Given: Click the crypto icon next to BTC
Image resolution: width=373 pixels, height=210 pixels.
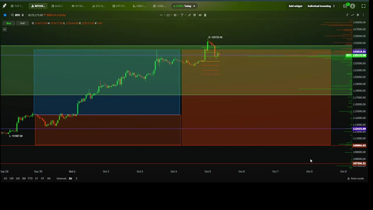Looking at the screenshot, I should (22, 15).
